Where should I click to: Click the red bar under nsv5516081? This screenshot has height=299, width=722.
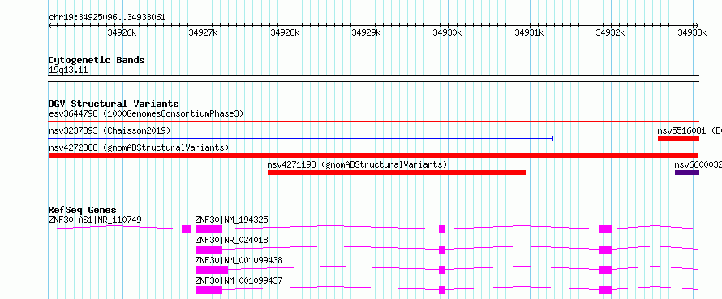pyautogui.click(x=678, y=139)
